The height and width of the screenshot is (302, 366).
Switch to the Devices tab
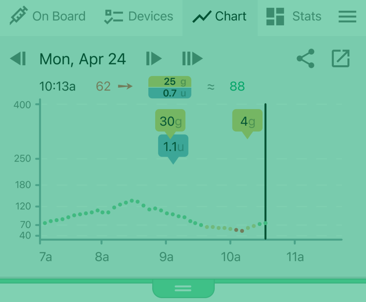coord(139,16)
